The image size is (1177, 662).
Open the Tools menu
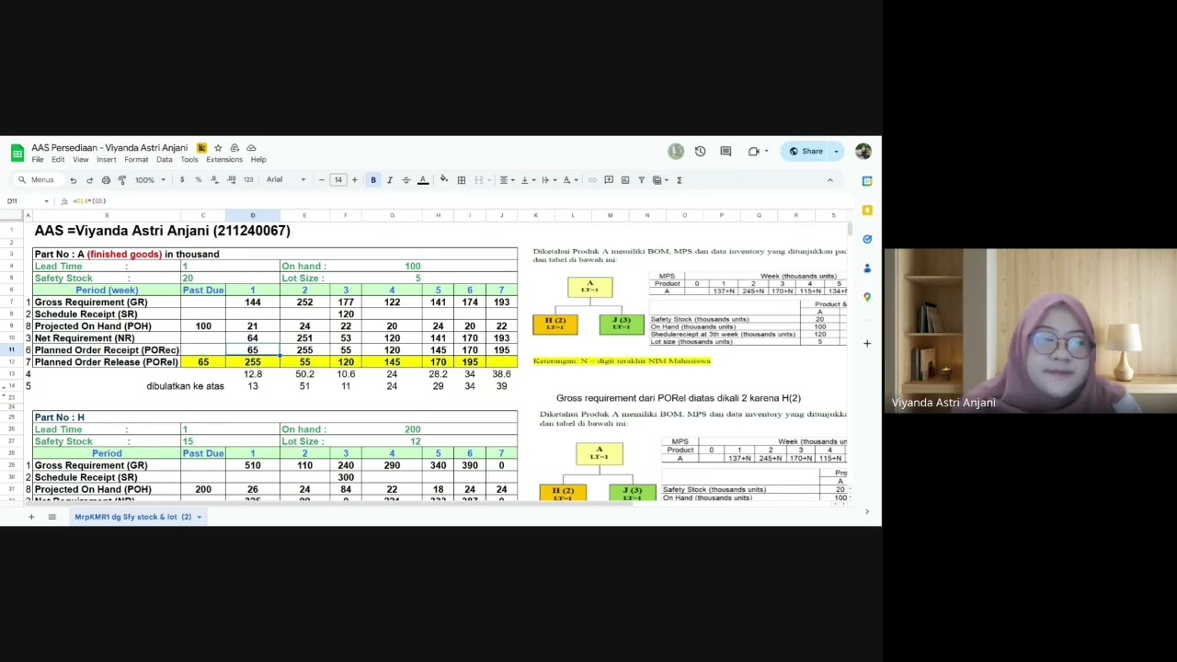click(x=189, y=160)
